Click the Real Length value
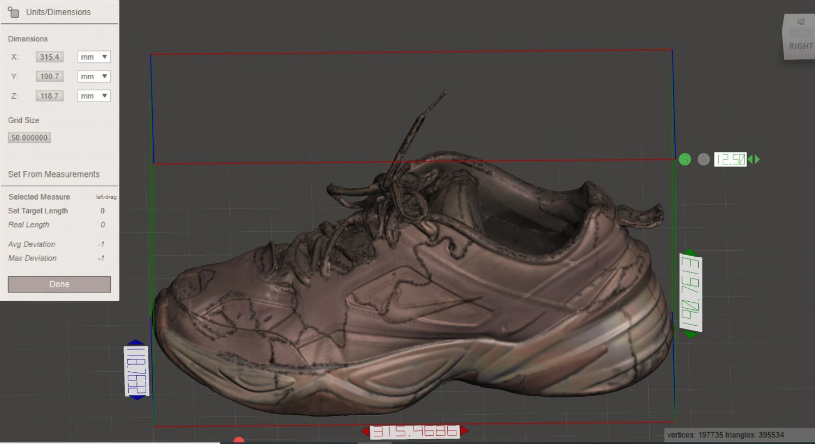The width and height of the screenshot is (815, 444). click(102, 225)
